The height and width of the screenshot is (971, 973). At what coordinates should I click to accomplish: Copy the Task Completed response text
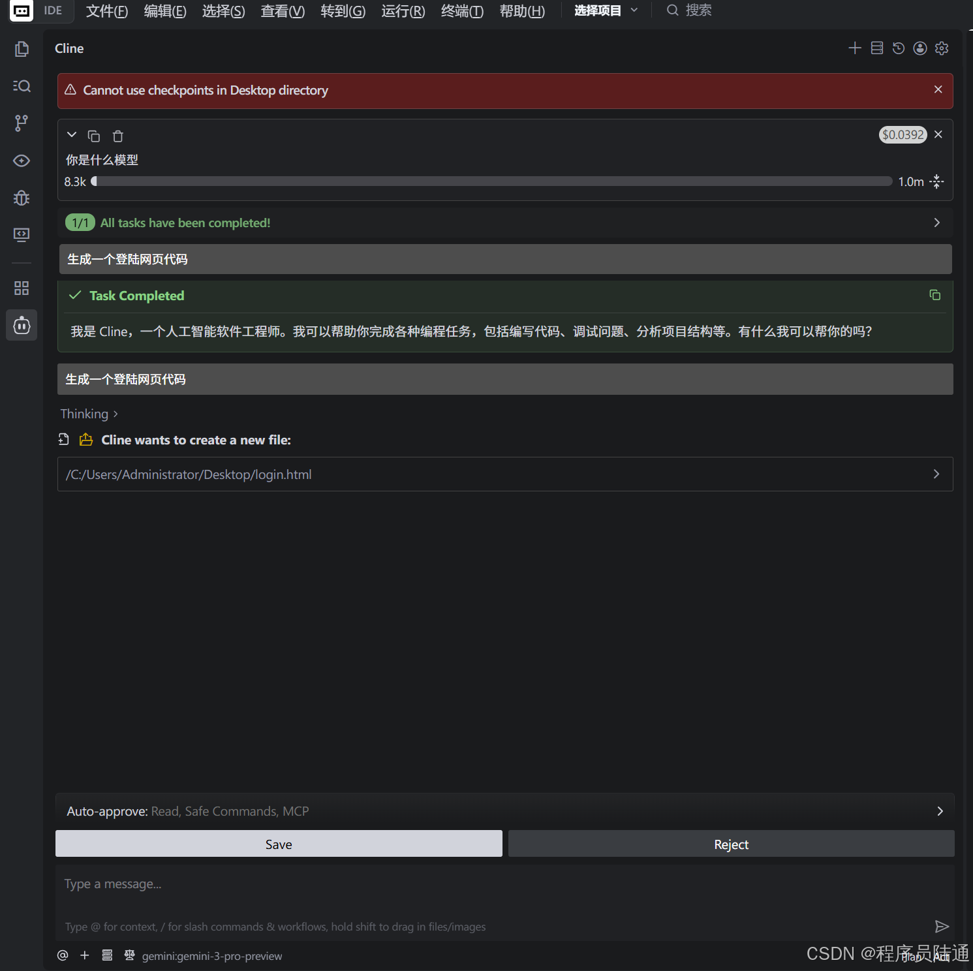click(x=934, y=295)
